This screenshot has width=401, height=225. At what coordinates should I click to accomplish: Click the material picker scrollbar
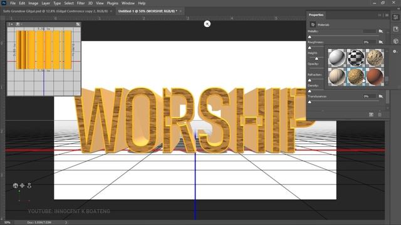pyautogui.click(x=387, y=79)
